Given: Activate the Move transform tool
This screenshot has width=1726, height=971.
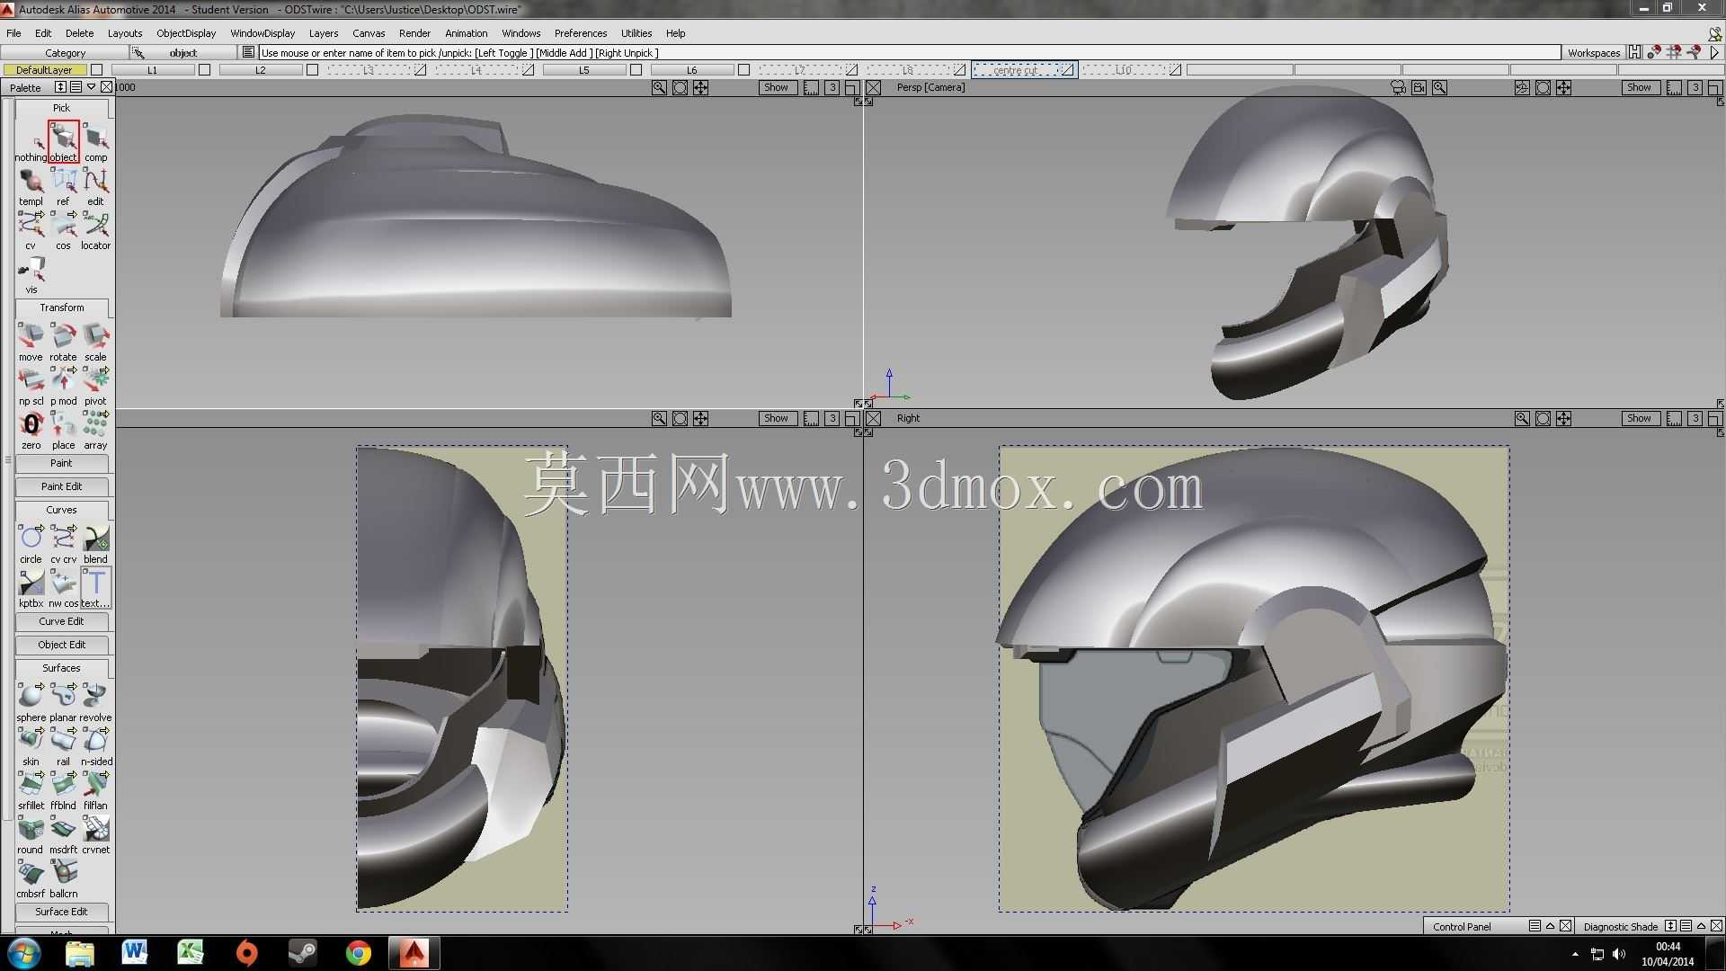Looking at the screenshot, I should [31, 343].
